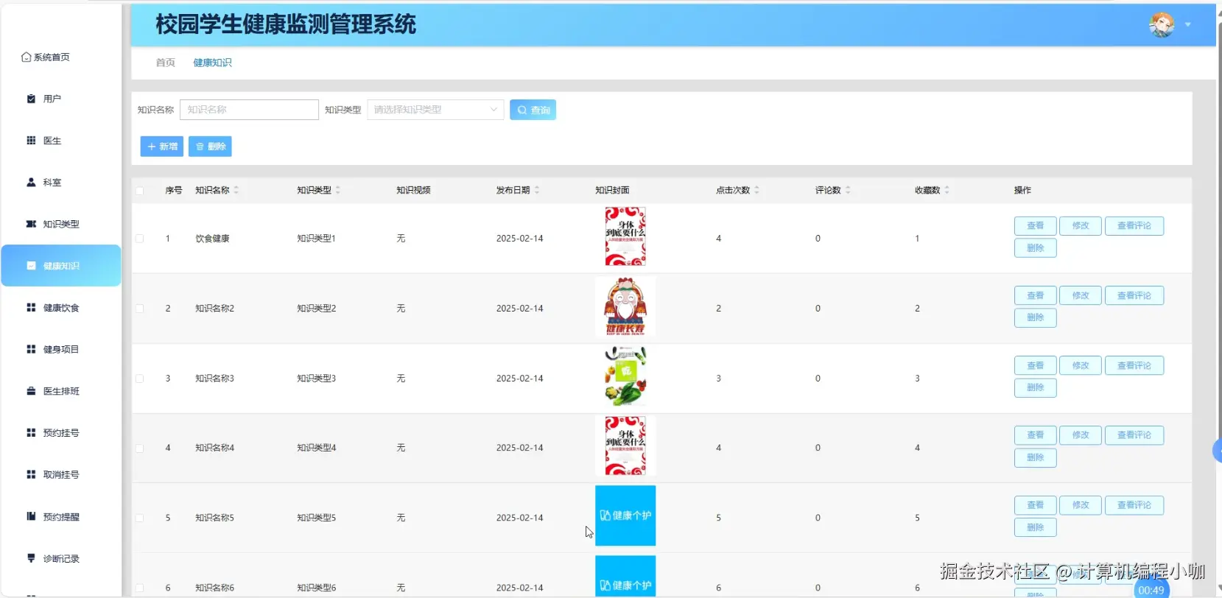Image resolution: width=1222 pixels, height=598 pixels.
Task: Click 查看评论 for the 知识名称3 row
Action: click(x=1134, y=365)
